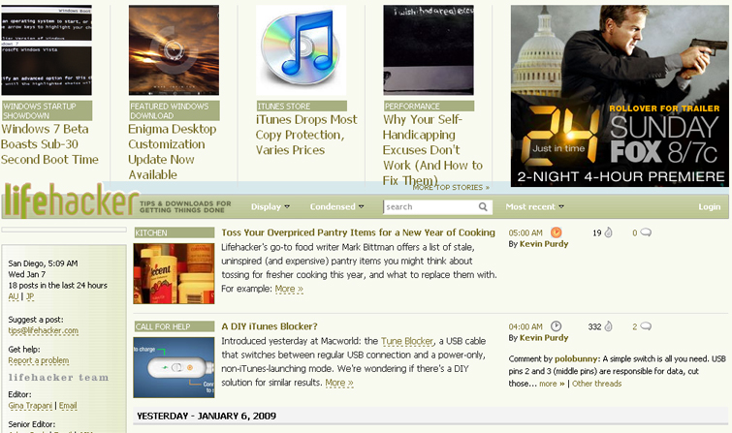
Task: Open the iTunes music note thumbnail
Action: [x=302, y=50]
